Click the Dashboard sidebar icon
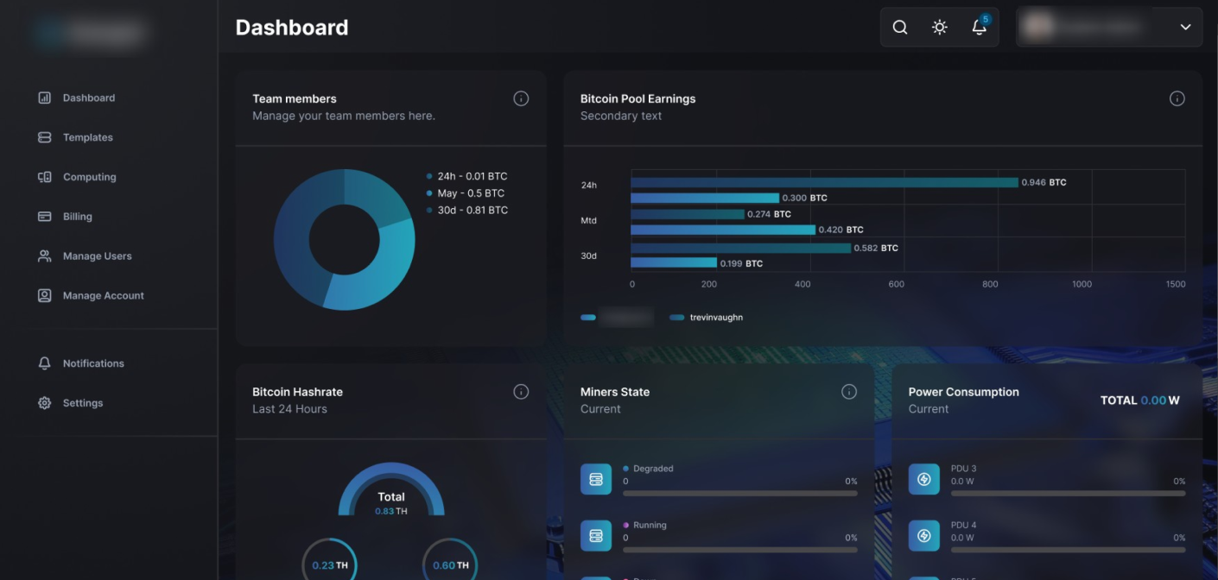1218x580 pixels. point(45,98)
